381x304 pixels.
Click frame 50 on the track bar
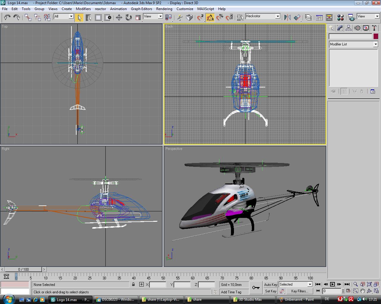pyautogui.click(x=163, y=276)
